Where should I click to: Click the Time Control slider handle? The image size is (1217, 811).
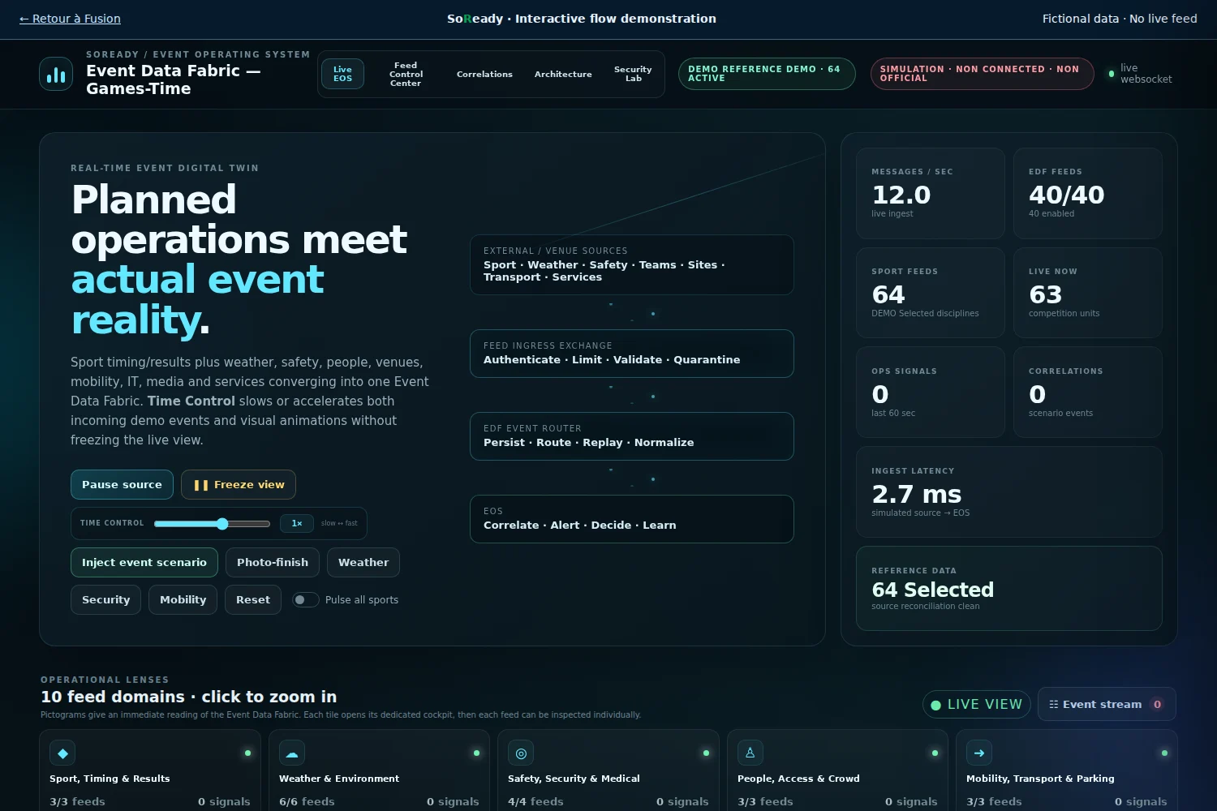coord(222,524)
